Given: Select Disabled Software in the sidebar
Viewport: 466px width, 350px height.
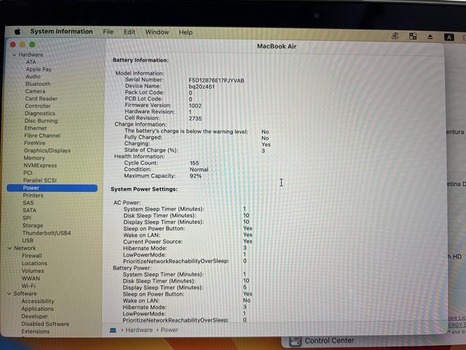Looking at the screenshot, I should click(x=45, y=324).
